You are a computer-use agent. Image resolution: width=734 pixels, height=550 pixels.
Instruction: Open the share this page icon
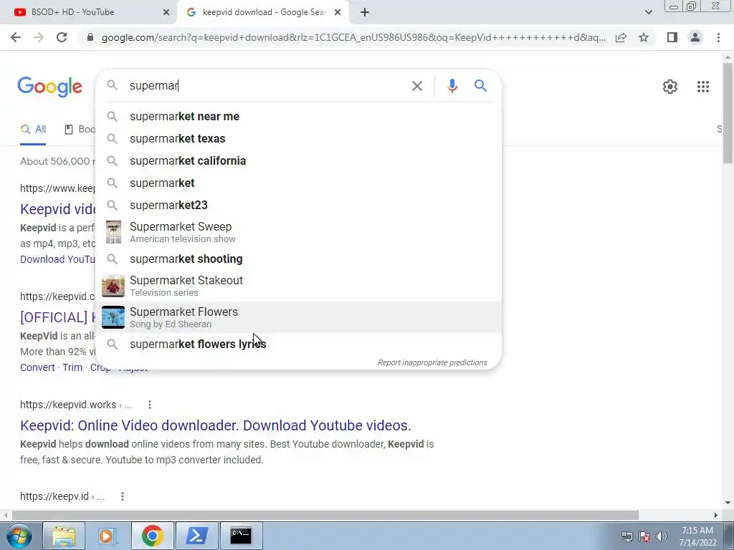point(621,37)
